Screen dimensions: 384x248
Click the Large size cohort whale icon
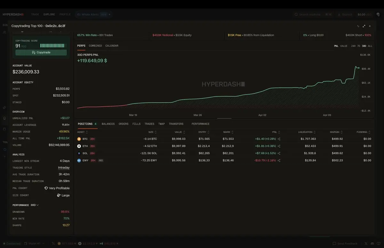[59, 195]
